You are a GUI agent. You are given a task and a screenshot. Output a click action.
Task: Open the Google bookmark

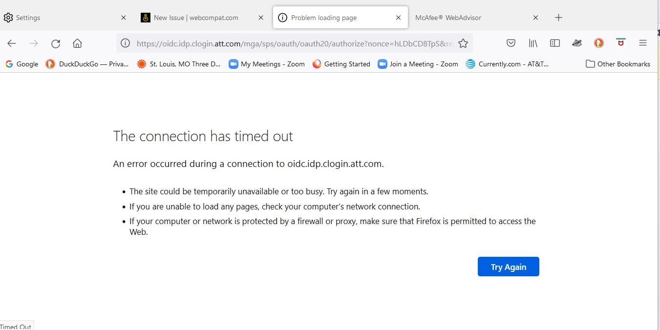(x=21, y=63)
